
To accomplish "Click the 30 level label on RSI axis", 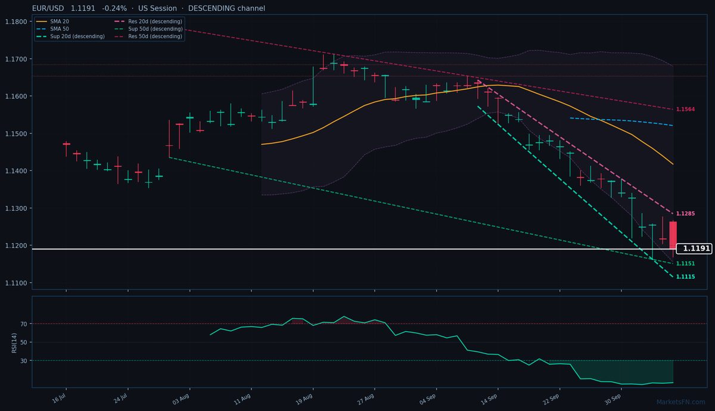I will [x=24, y=360].
